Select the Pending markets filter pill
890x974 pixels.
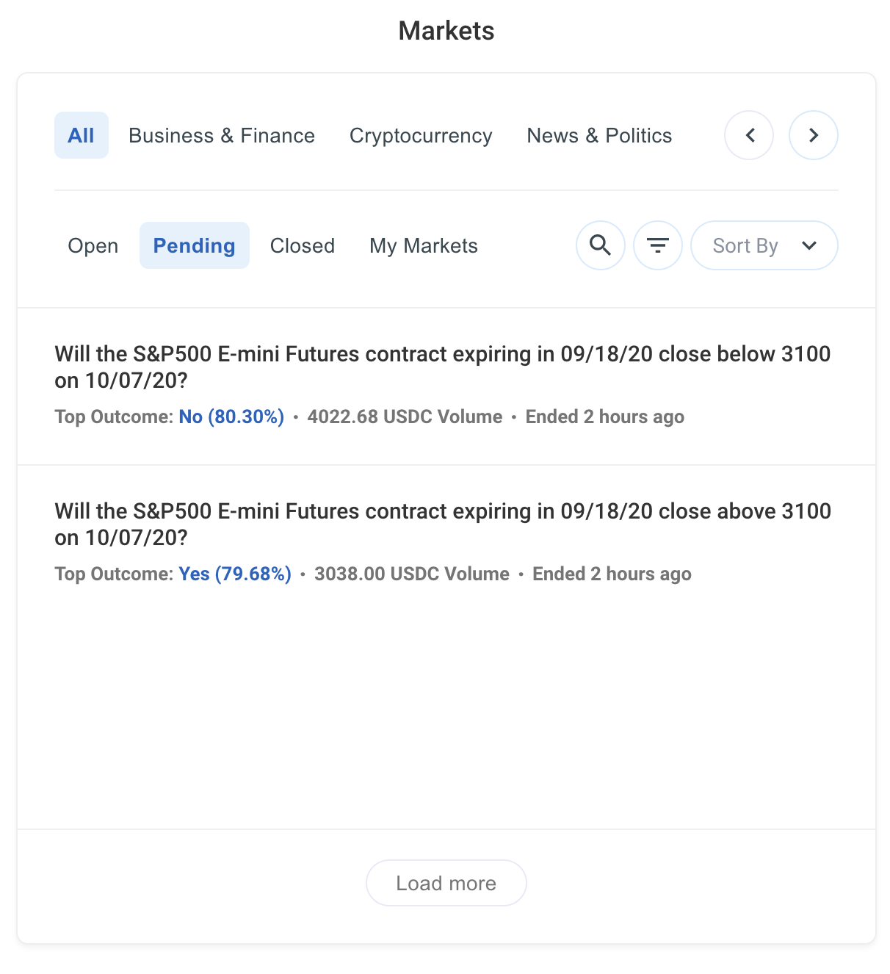point(194,245)
